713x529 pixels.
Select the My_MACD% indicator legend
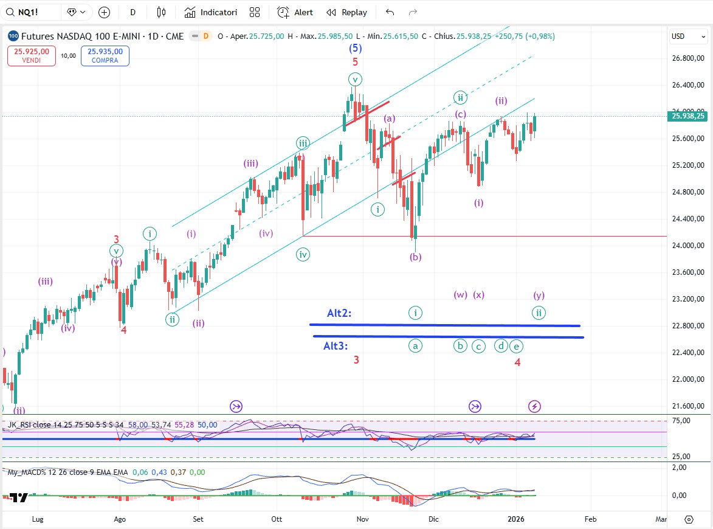click(x=67, y=472)
